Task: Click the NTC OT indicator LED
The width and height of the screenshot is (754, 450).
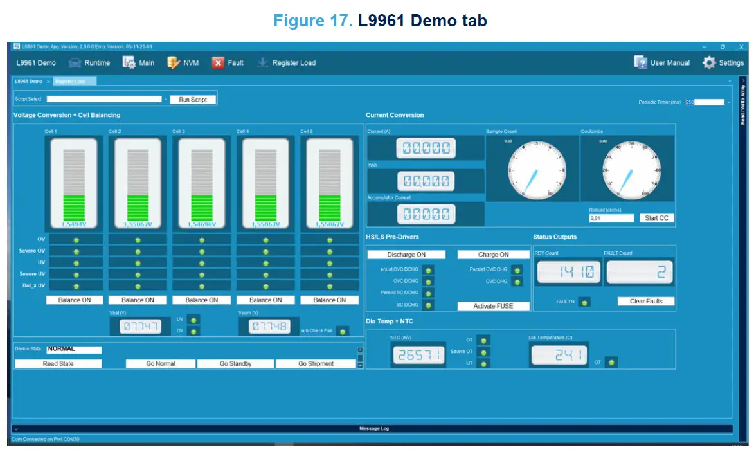Action: click(x=483, y=340)
